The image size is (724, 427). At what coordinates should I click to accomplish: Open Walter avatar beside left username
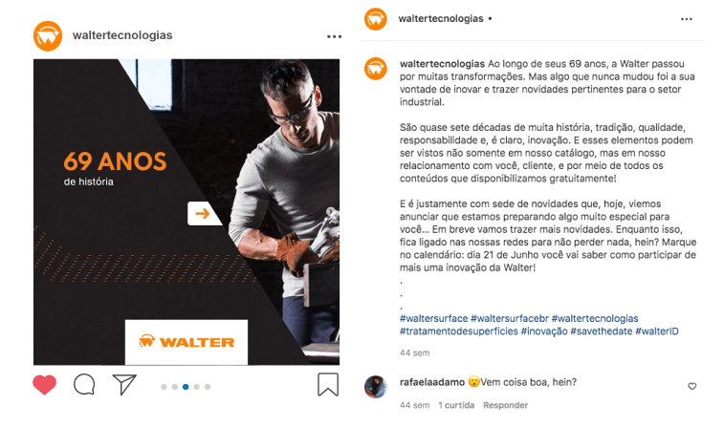[48, 36]
